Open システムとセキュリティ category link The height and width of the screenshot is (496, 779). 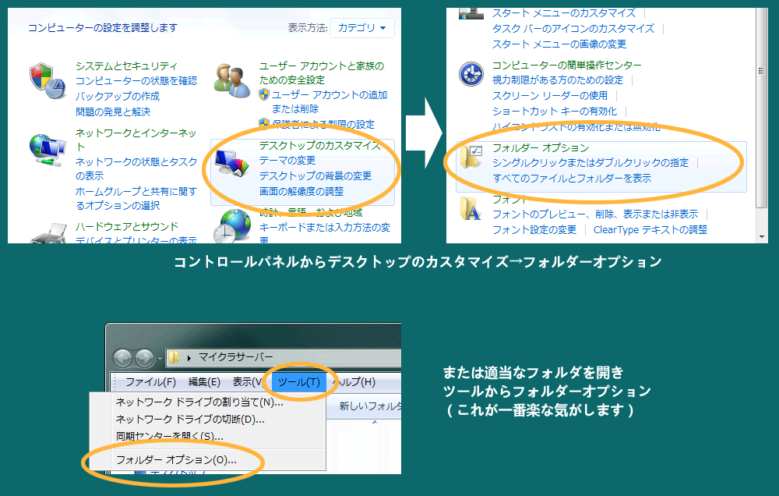126,66
